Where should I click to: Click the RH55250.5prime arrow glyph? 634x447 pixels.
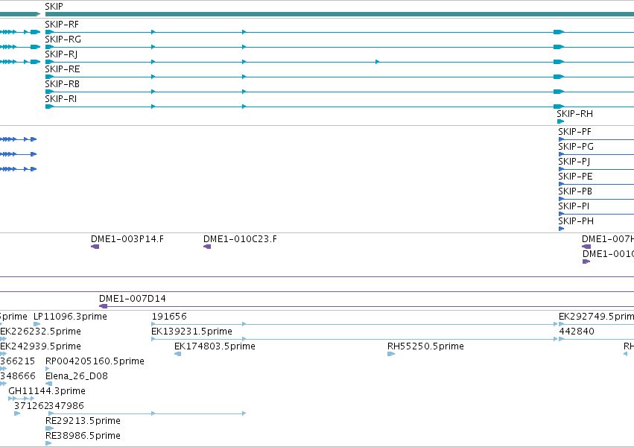391,354
